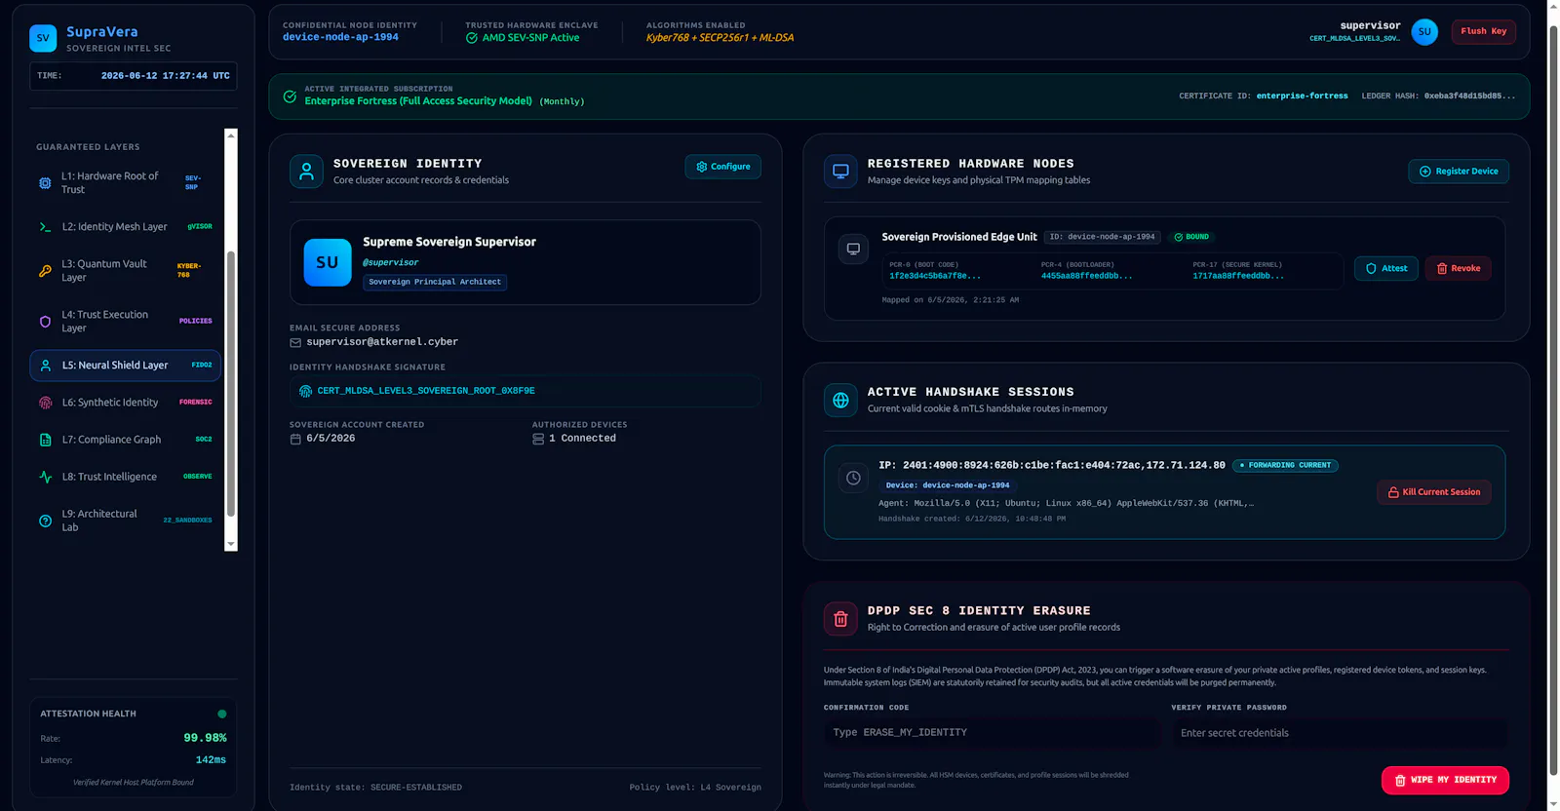The height and width of the screenshot is (811, 1560).
Task: Click the authorized devices server icon
Action: click(x=538, y=439)
